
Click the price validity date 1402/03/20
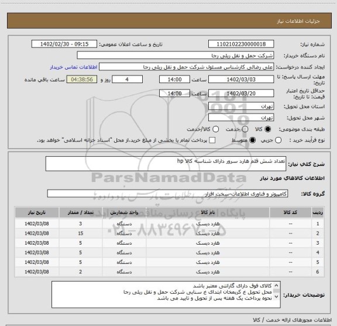click(241, 94)
